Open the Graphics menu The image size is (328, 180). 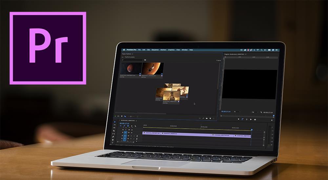click(171, 50)
